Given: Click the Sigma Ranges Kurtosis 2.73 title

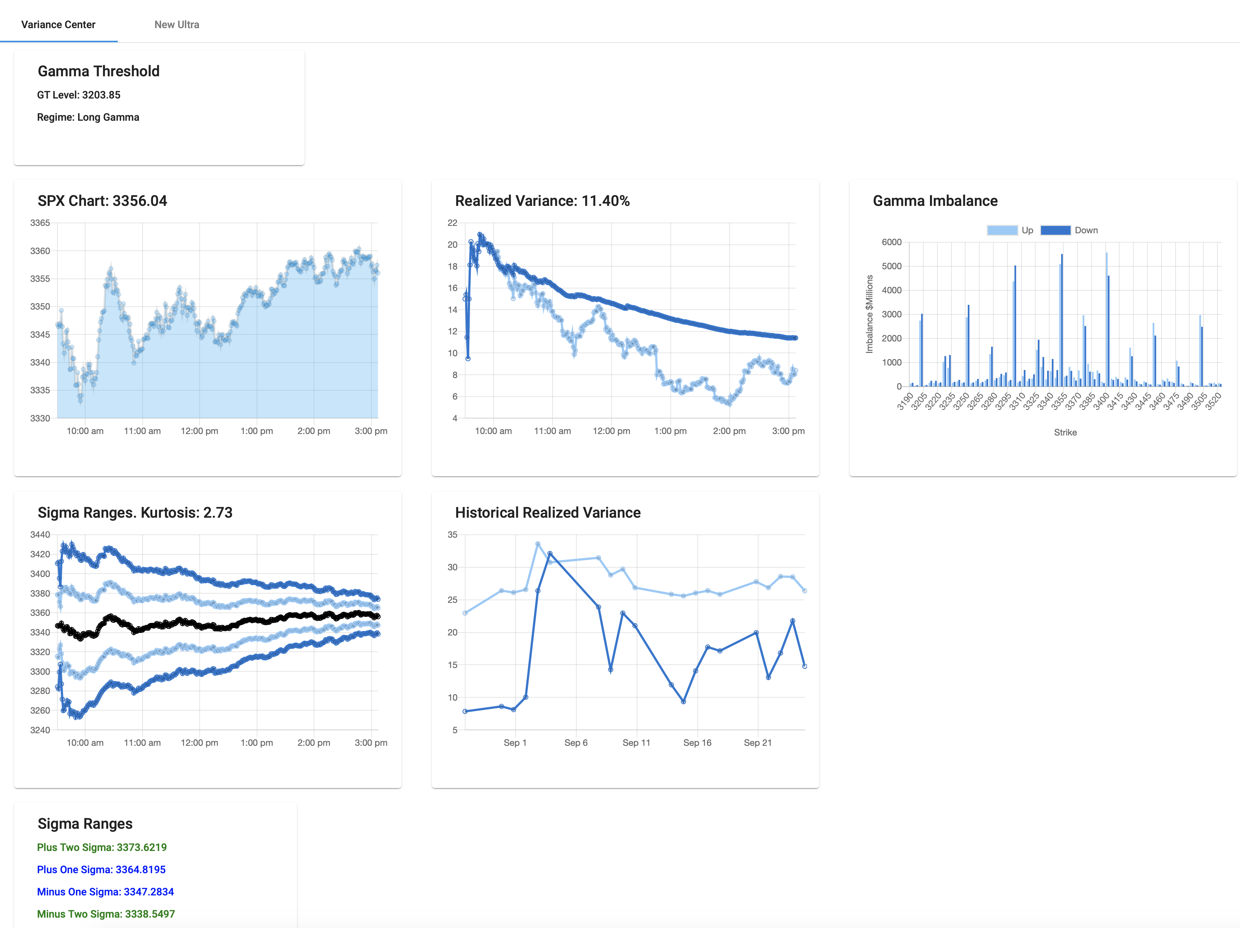Looking at the screenshot, I should [x=134, y=512].
